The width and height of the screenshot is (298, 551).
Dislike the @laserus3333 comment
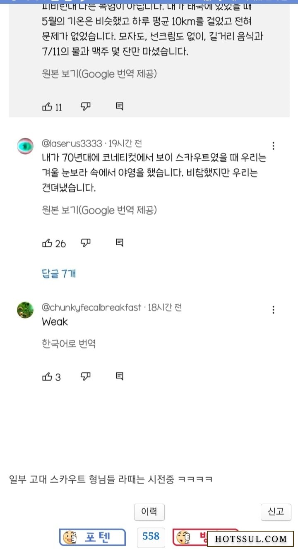tap(85, 243)
